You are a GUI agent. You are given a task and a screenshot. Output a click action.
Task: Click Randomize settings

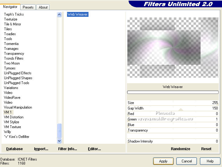[181, 149]
